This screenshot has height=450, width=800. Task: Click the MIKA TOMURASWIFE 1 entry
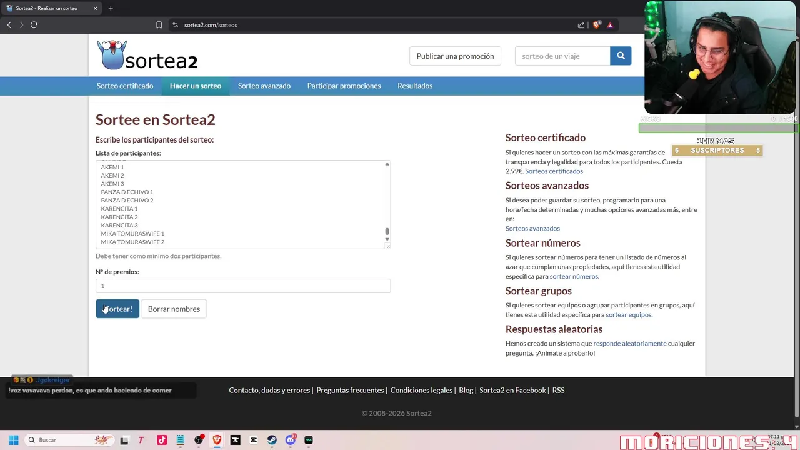pyautogui.click(x=132, y=234)
